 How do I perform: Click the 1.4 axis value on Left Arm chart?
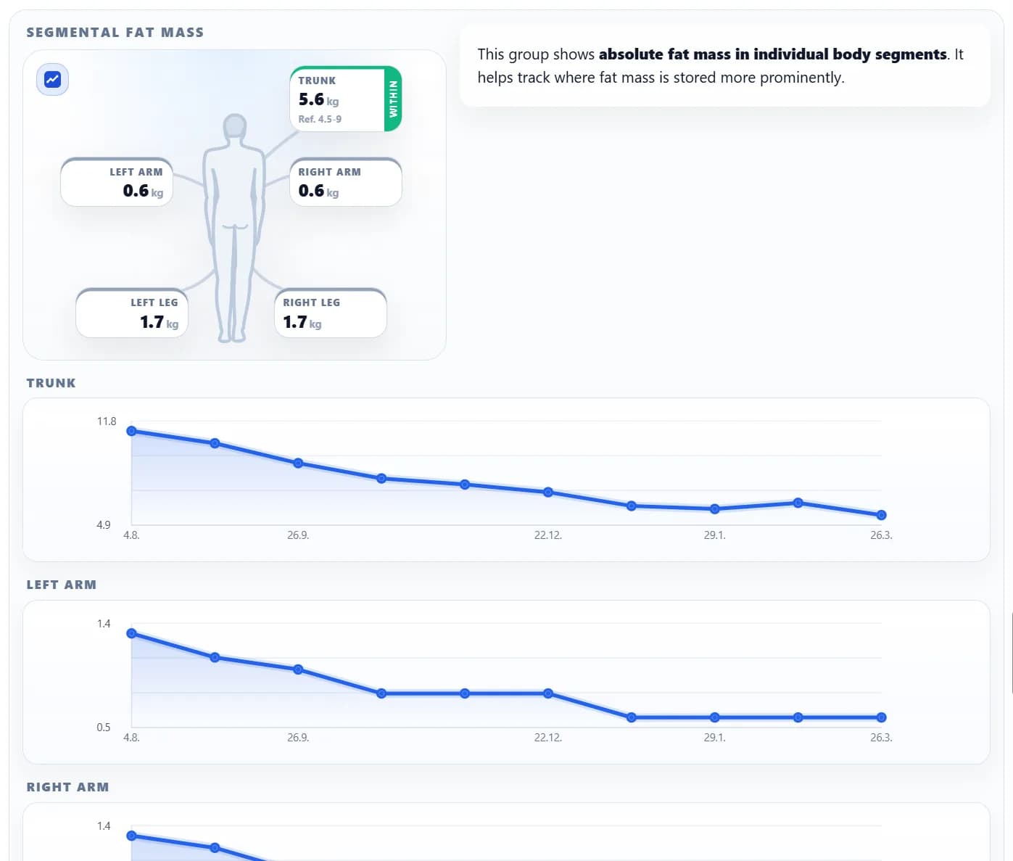click(104, 624)
